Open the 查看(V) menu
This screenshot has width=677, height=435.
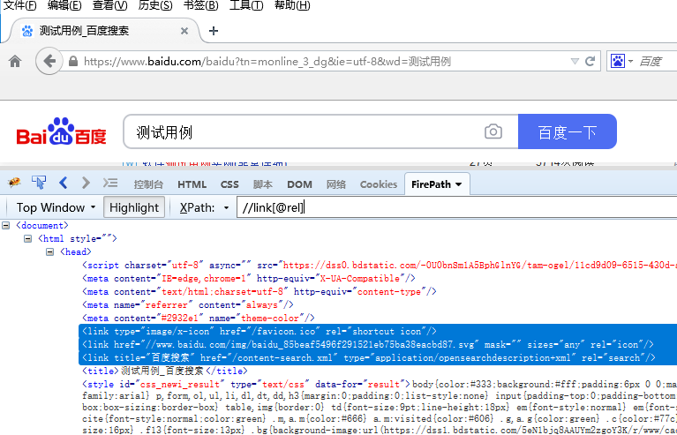point(110,5)
